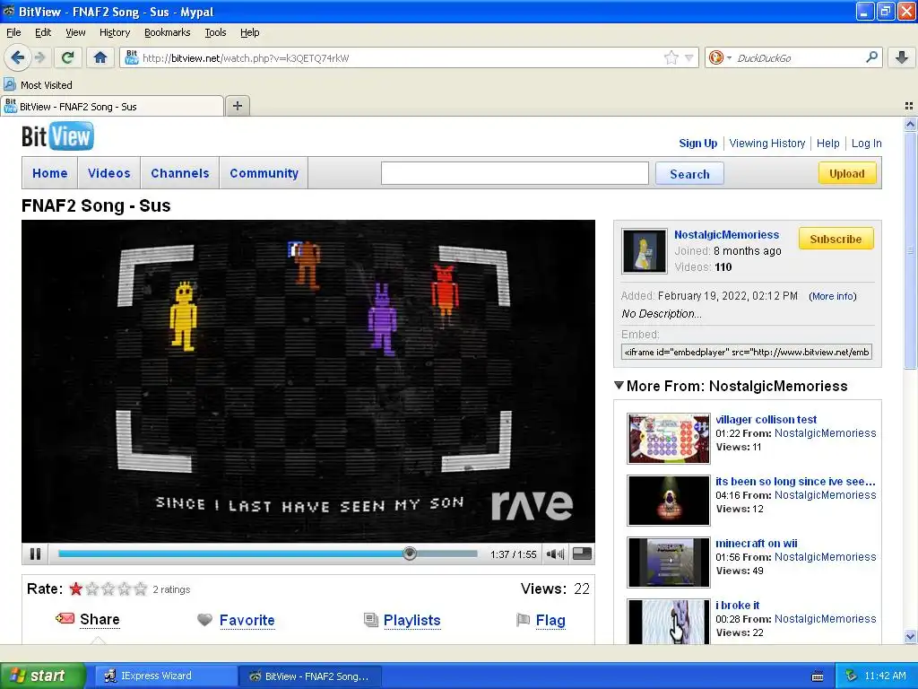Open the NostalgicMemoriess channel avatar
The image size is (918, 689).
(644, 251)
